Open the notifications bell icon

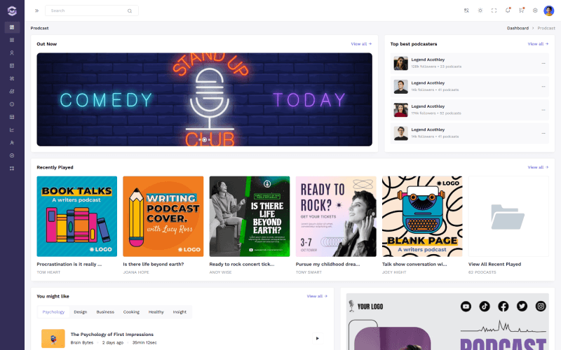point(508,10)
